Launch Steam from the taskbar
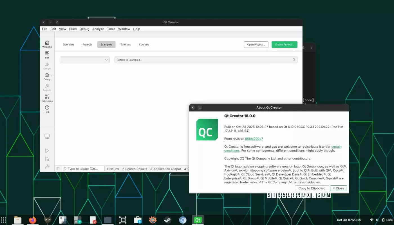 pyautogui.click(x=168, y=220)
